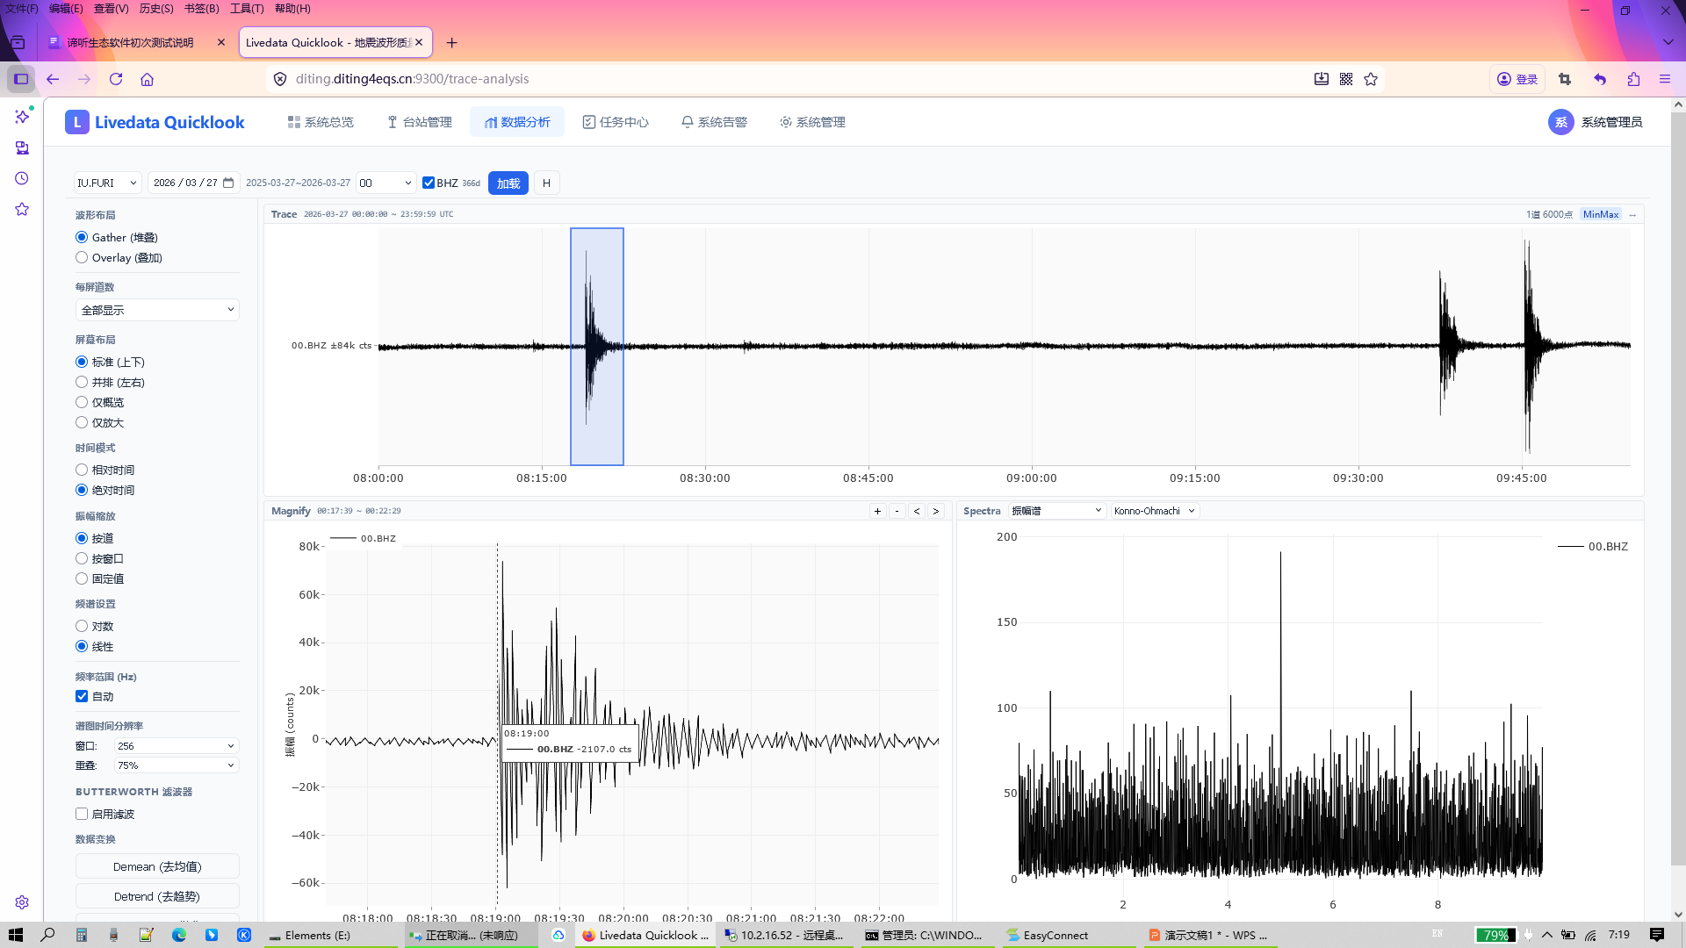Uncheck the BHZ channel checkbox
This screenshot has height=948, width=1686.
[x=429, y=183]
